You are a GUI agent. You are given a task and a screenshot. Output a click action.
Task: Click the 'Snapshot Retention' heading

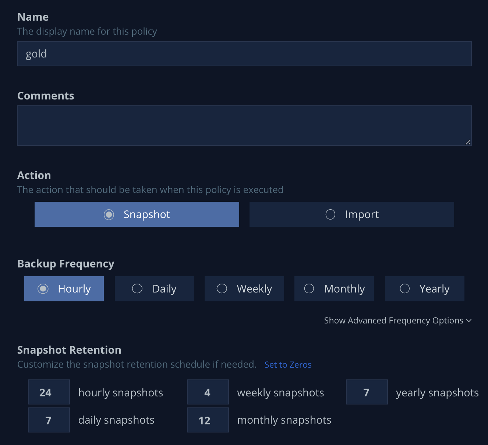pos(69,350)
